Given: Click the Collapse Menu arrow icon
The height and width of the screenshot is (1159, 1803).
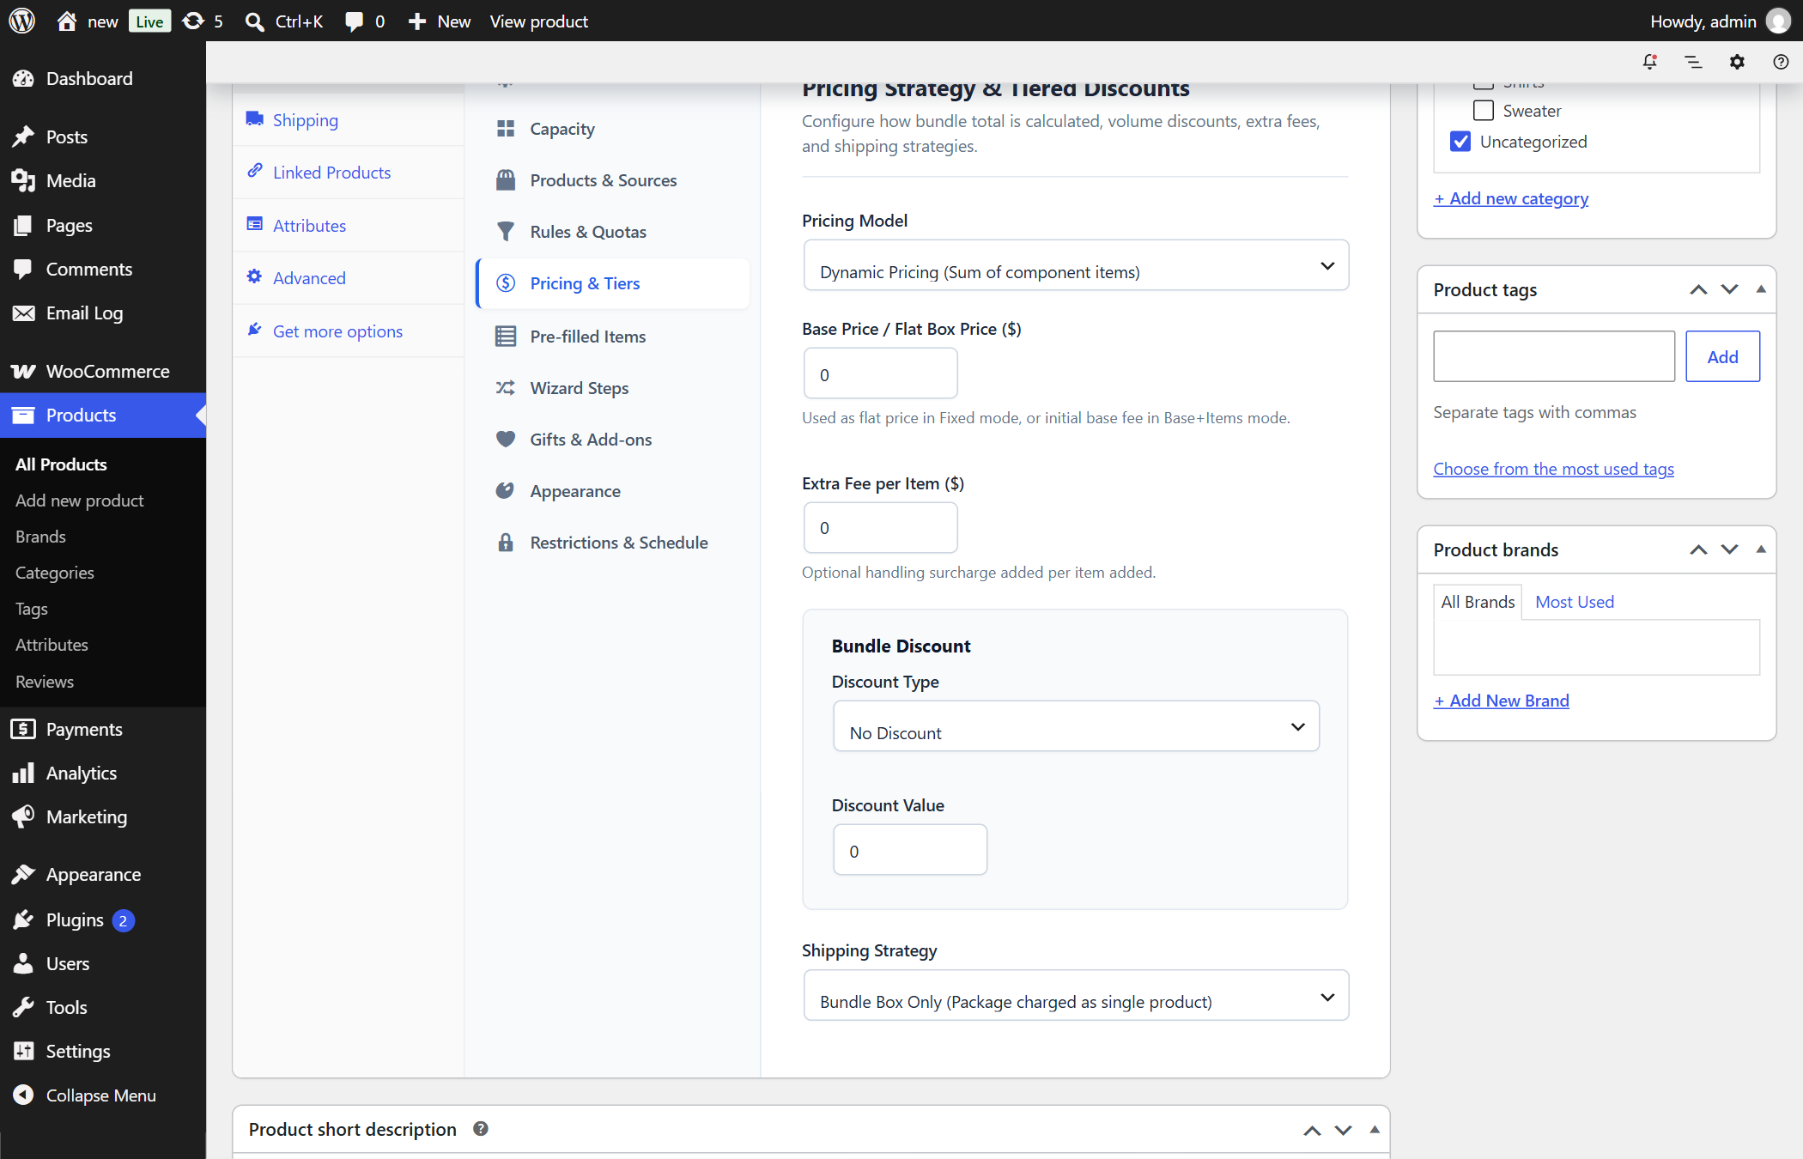Looking at the screenshot, I should click(23, 1095).
